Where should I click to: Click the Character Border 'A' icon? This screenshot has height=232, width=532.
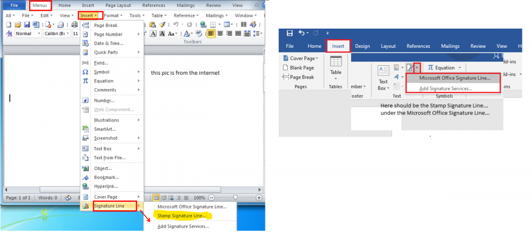point(153,33)
